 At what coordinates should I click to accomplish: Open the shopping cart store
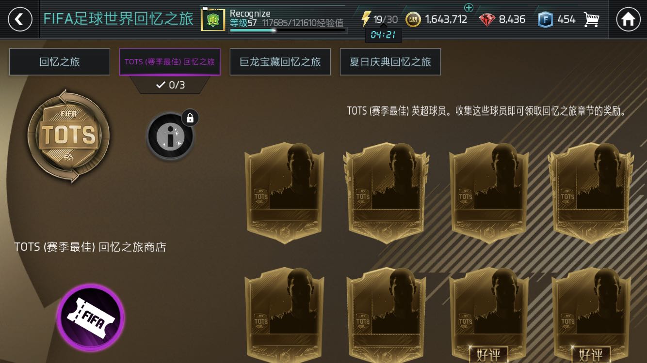pyautogui.click(x=591, y=20)
